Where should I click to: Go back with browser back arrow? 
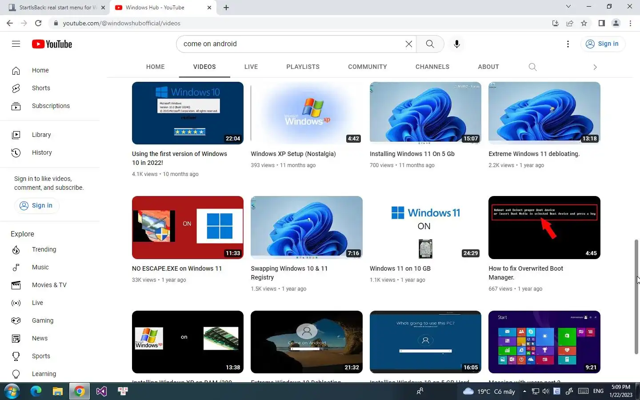10,23
